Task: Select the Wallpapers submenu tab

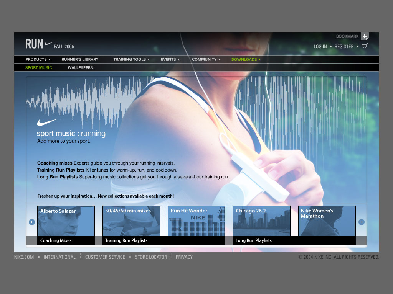Action: [x=80, y=67]
